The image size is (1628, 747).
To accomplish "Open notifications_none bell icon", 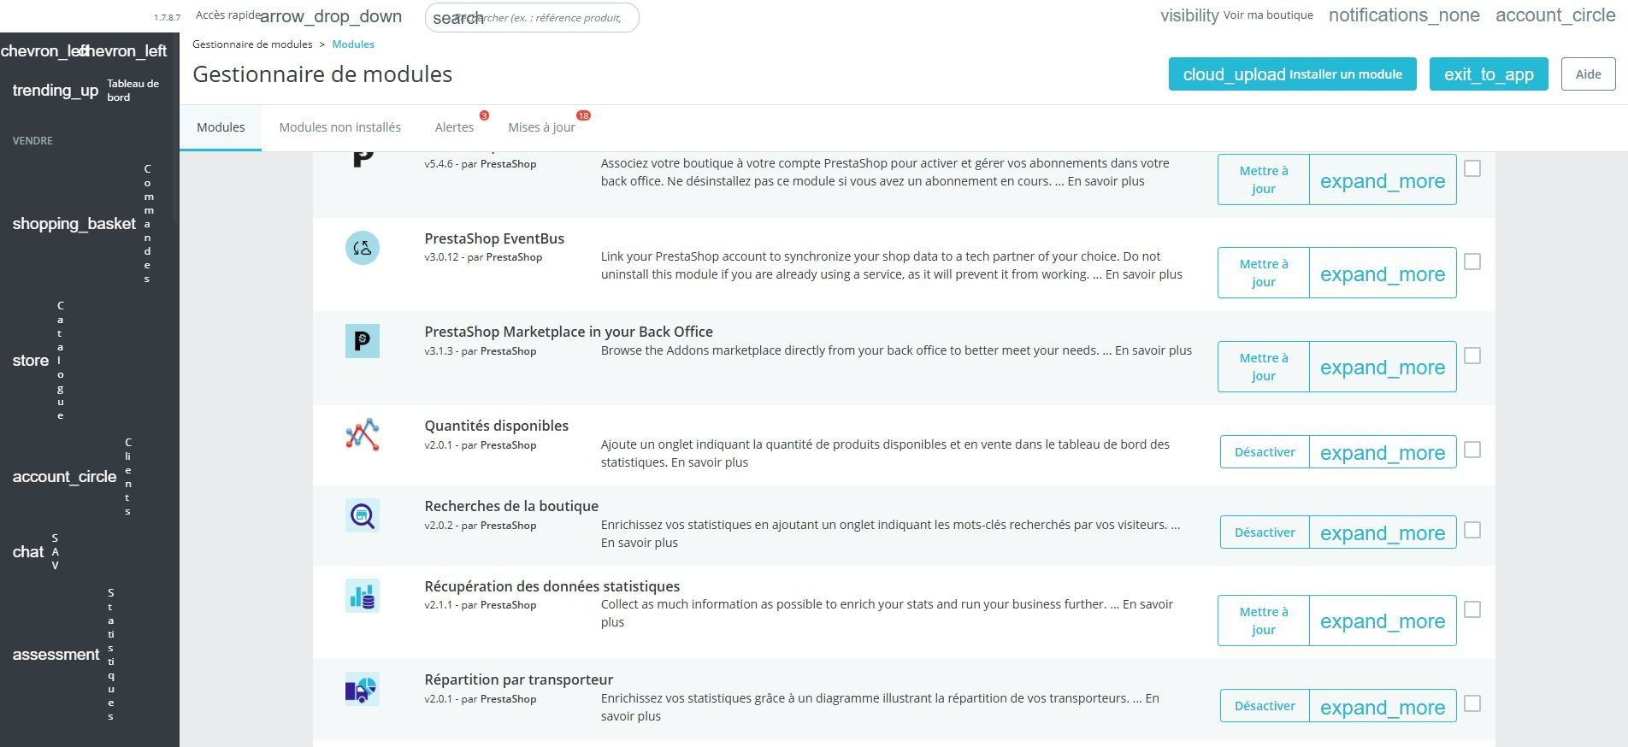I will [1404, 15].
